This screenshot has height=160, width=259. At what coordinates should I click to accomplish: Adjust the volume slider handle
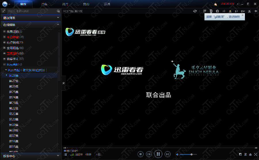tap(191, 155)
